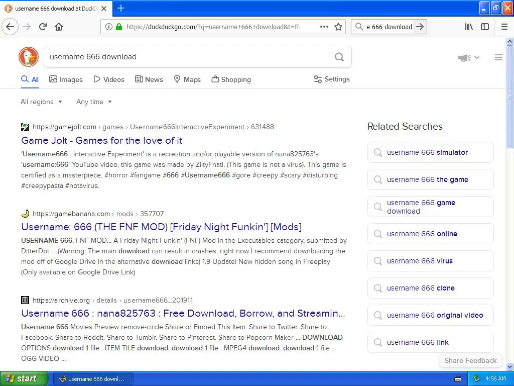Viewport: 514px width, 386px height.
Task: Click the tray safely remove hardware icon
Action: [476, 378]
